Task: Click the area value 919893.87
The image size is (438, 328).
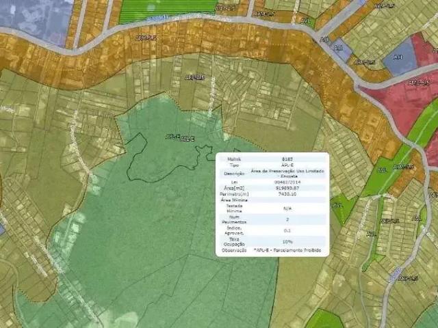Action: (x=287, y=188)
